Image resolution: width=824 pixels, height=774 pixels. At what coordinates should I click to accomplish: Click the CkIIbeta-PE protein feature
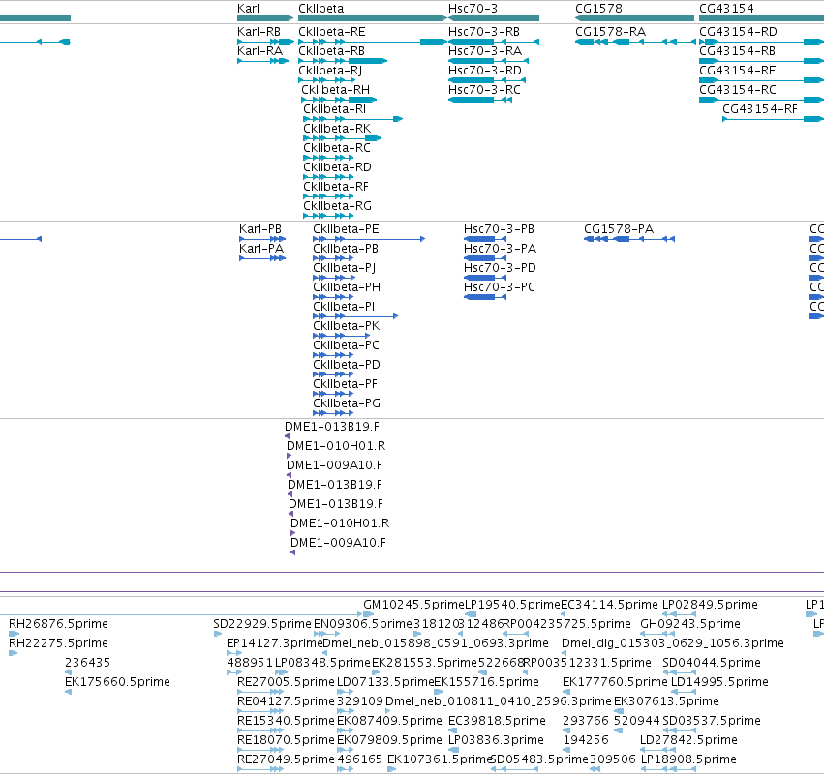tap(346, 229)
